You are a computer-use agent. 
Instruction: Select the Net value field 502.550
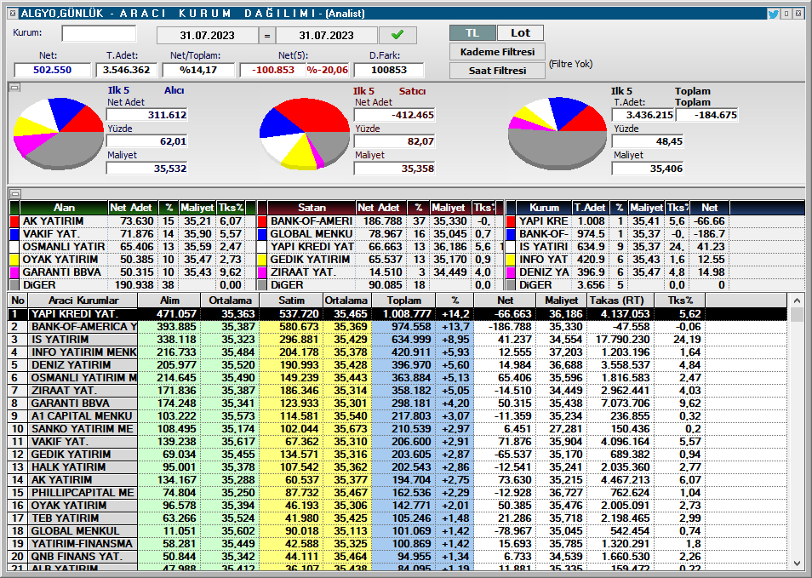pyautogui.click(x=52, y=70)
